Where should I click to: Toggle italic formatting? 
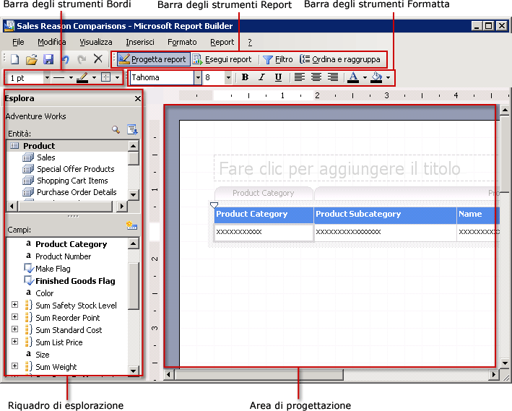point(261,77)
